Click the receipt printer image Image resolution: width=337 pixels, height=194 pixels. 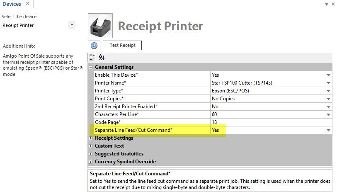click(100, 26)
